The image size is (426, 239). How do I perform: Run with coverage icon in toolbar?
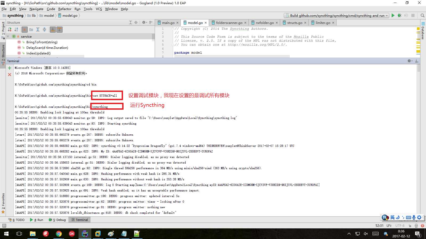pyautogui.click(x=406, y=15)
